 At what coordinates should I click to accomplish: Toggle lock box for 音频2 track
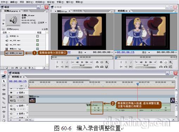[x=14, y=114]
